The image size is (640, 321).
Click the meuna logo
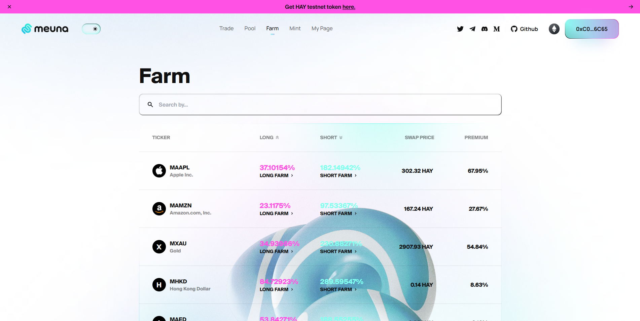45,29
